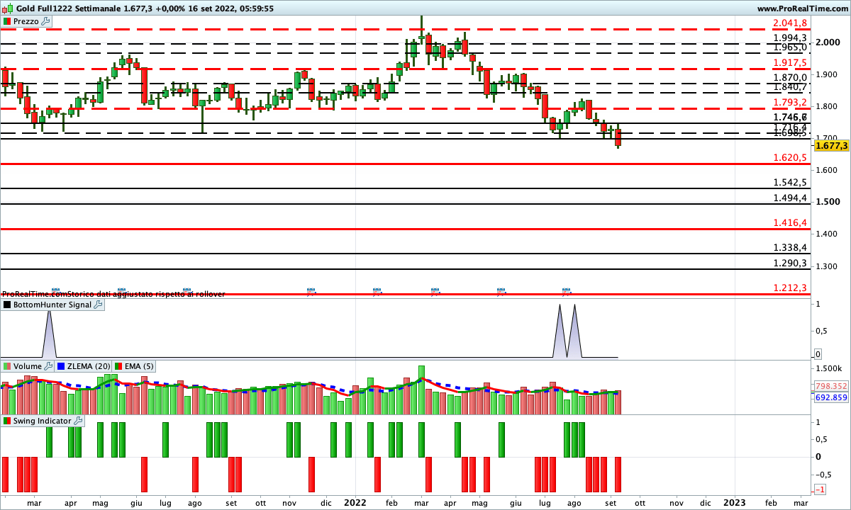Screen dimensions: 851x510
Task: Open BottomHunter Signal wrench settings
Action: click(98, 305)
